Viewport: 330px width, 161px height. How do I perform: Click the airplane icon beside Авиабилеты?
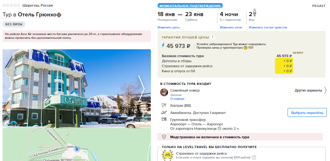pyautogui.click(x=164, y=112)
